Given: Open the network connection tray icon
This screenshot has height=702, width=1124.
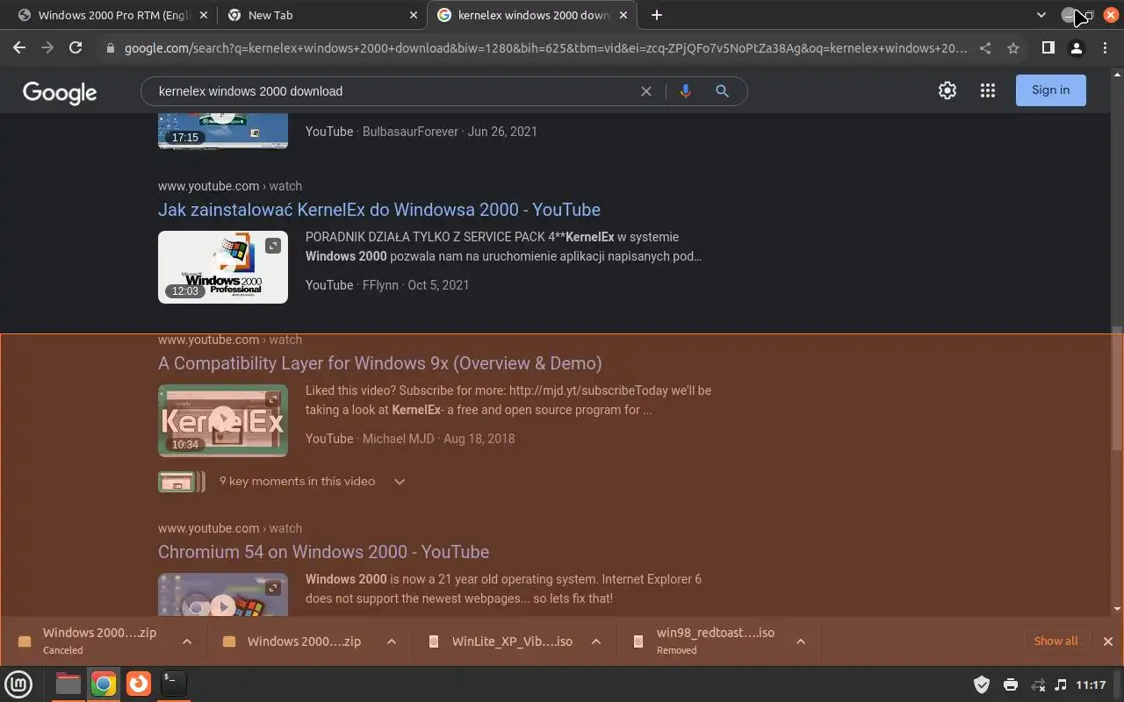Looking at the screenshot, I should (1038, 684).
